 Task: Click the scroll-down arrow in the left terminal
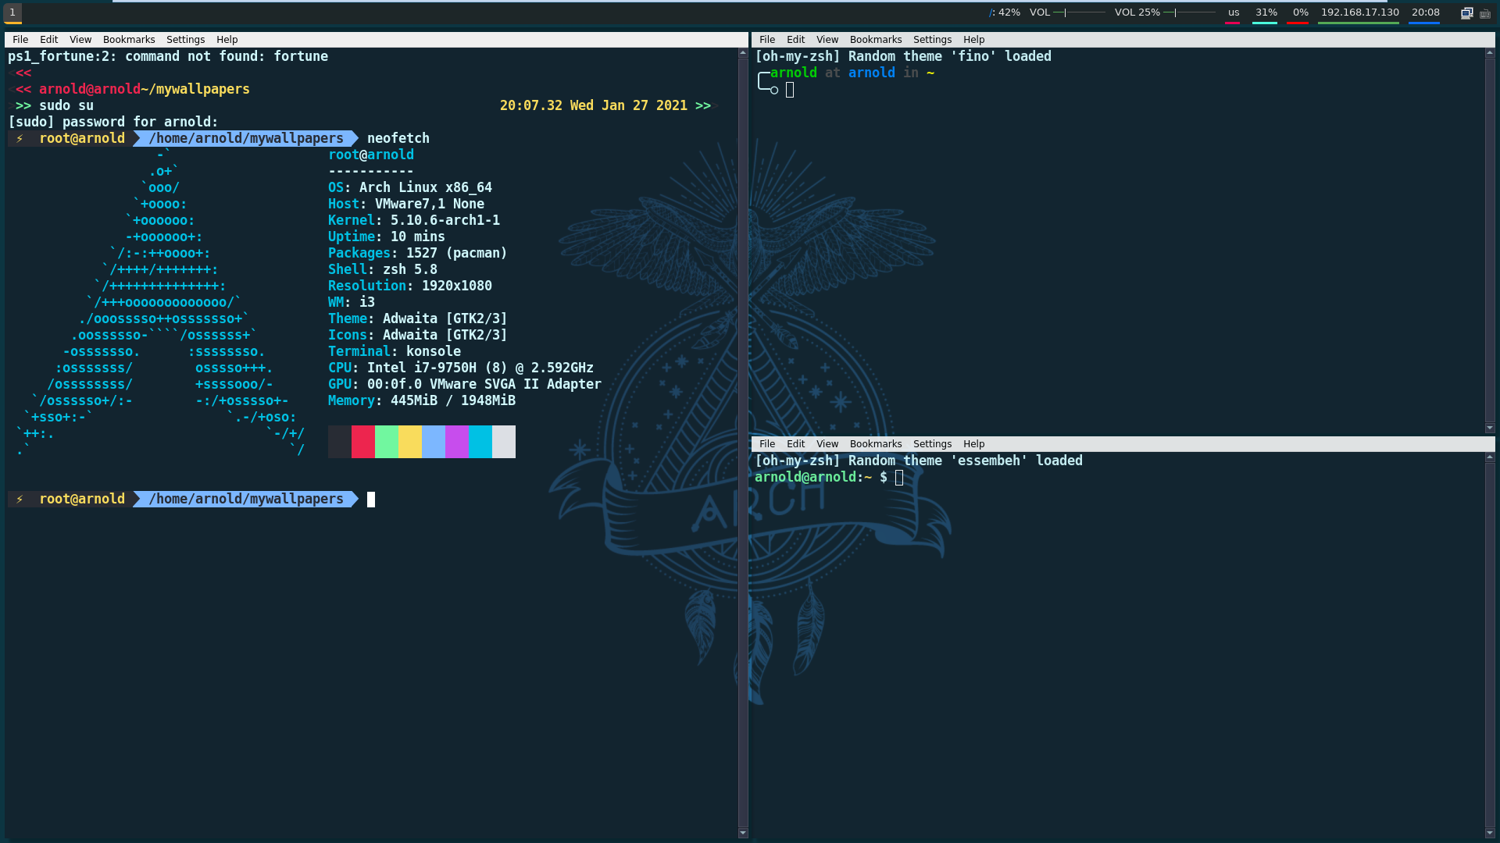pyautogui.click(x=742, y=833)
